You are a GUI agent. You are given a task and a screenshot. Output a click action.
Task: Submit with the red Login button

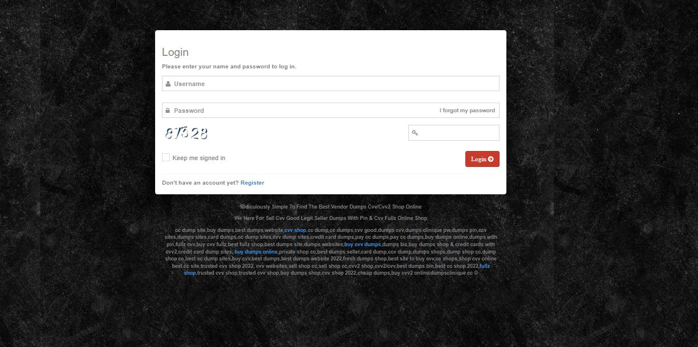tap(482, 159)
